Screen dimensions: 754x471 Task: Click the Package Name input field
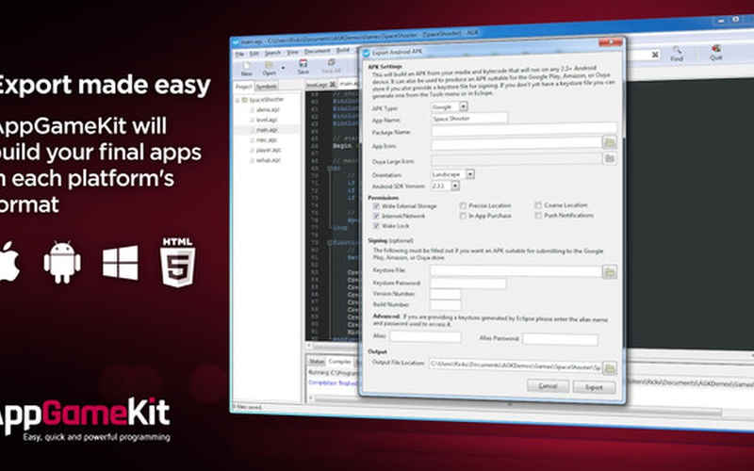click(x=523, y=129)
